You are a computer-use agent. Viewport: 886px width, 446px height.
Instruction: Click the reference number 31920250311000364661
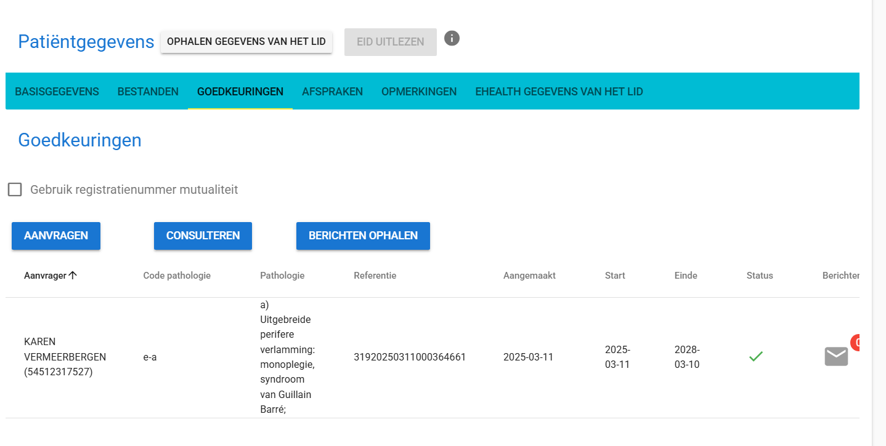410,356
